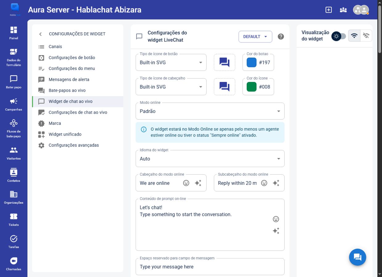Screen dimensions: 382x277
Task: Select offline mode wifi-off preview toggle
Action: point(366,36)
